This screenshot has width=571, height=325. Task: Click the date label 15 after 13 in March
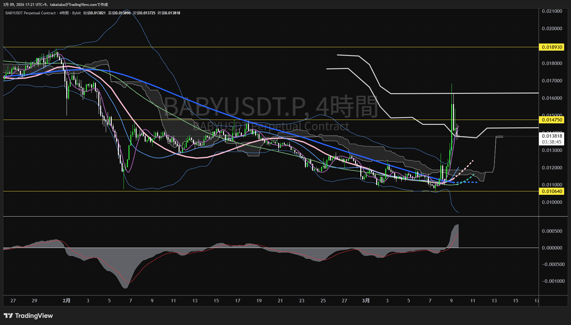pyautogui.click(x=515, y=300)
